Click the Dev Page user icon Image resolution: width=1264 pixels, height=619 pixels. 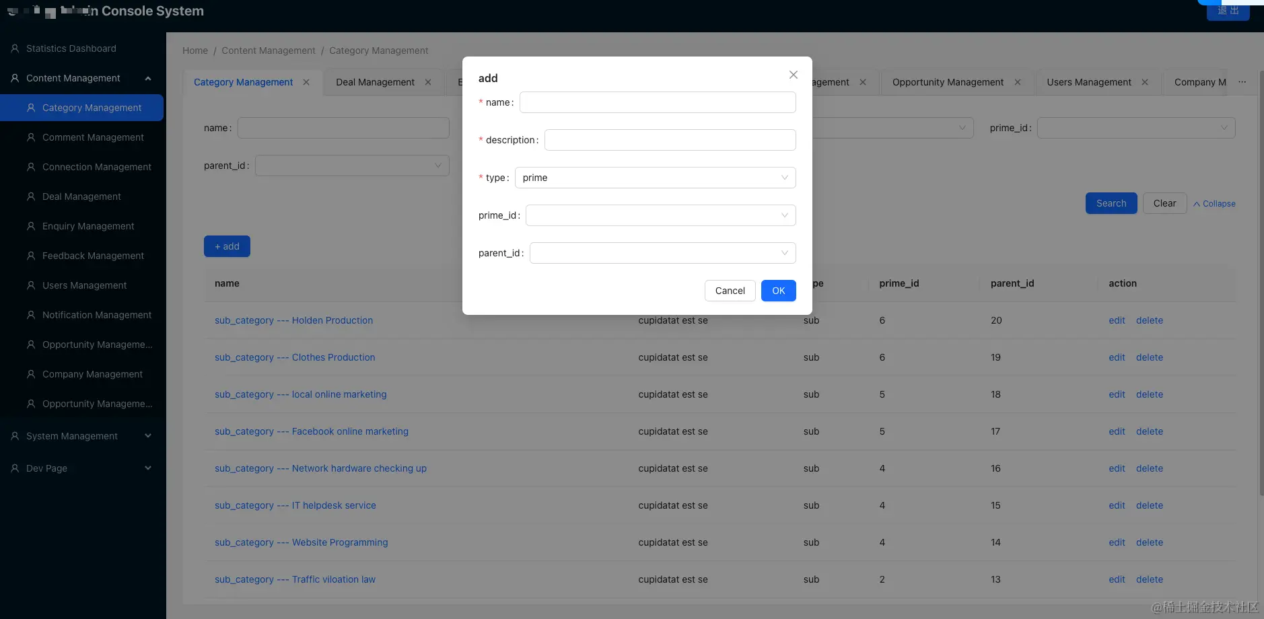[x=15, y=468]
